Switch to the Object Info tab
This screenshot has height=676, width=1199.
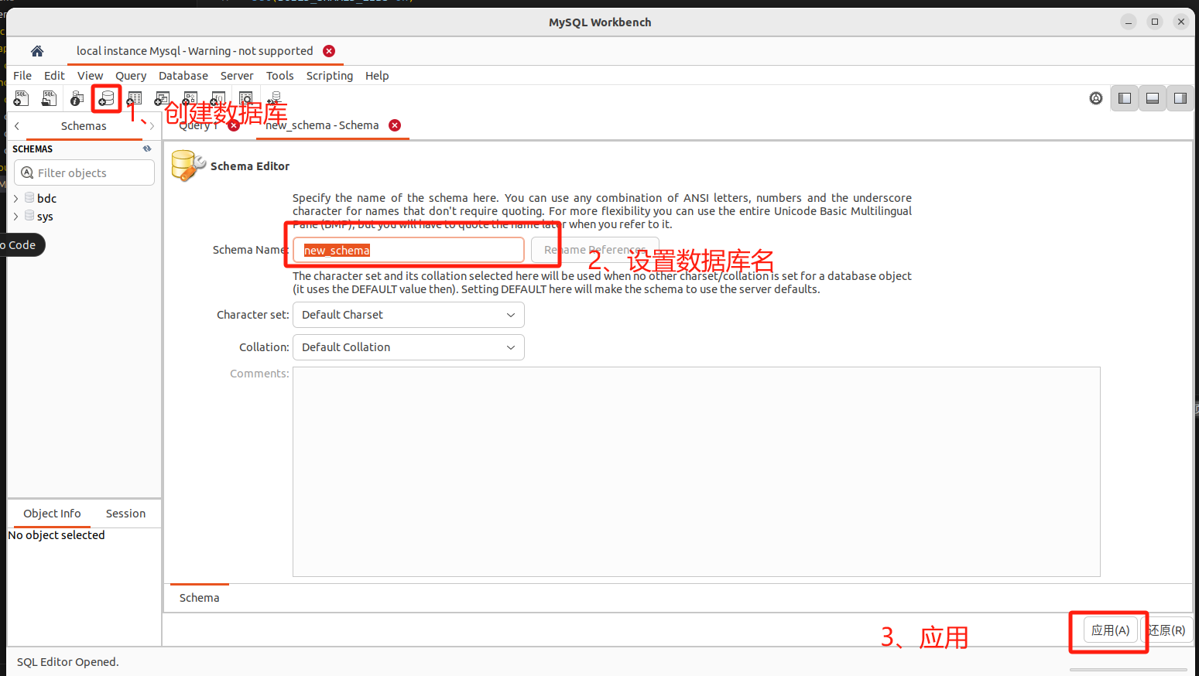coord(52,514)
